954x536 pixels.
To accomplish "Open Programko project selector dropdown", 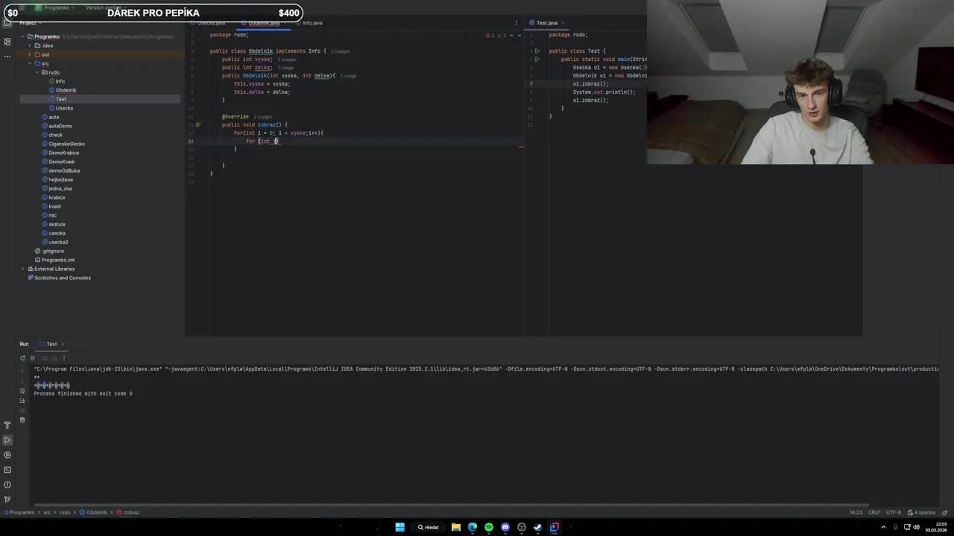I will [55, 7].
